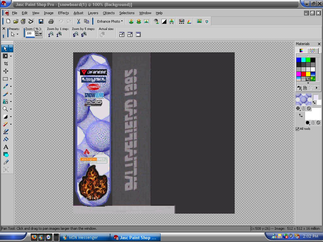Set background material to transparent
The image size is (323, 242).
click(x=318, y=123)
